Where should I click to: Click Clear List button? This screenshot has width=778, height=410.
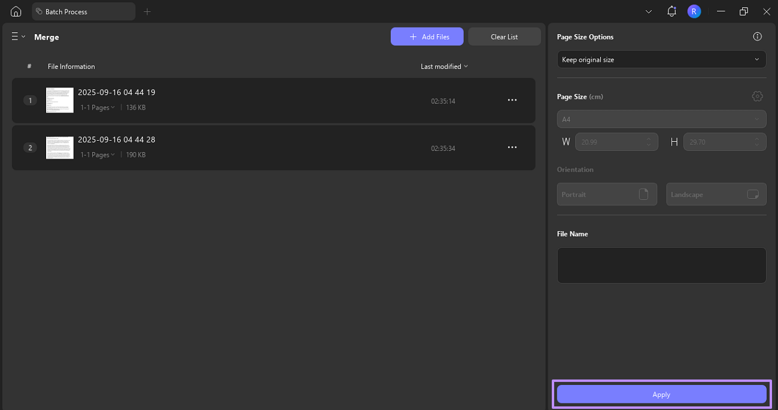point(505,37)
